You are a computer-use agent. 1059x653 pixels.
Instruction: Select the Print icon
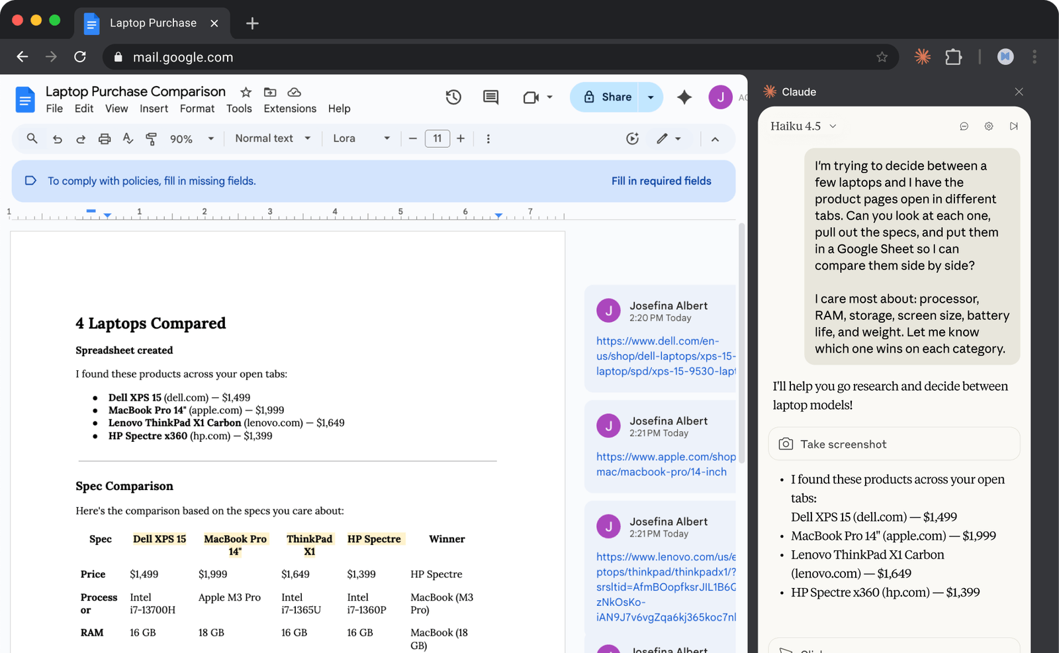tap(104, 138)
